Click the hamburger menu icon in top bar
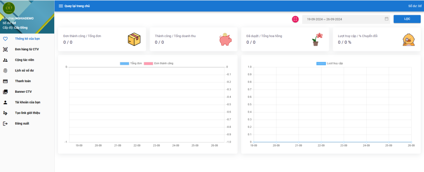The width and height of the screenshot is (424, 172). click(x=61, y=6)
